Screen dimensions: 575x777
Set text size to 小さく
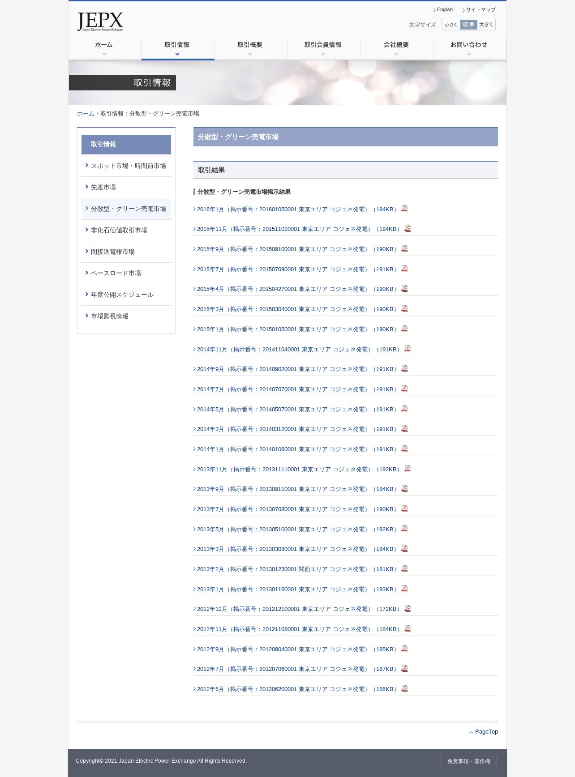pos(451,25)
